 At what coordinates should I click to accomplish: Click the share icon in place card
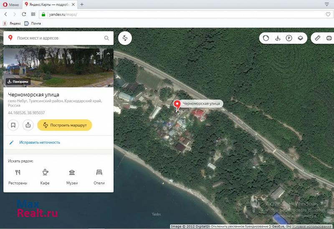(28, 125)
